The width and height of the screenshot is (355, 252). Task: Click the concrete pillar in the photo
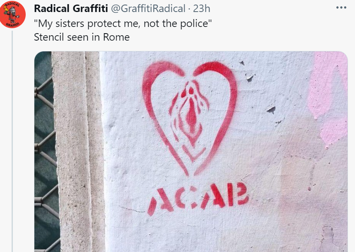[x=78, y=152]
